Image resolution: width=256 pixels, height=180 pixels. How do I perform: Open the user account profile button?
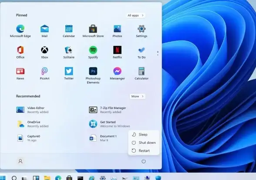point(20,161)
